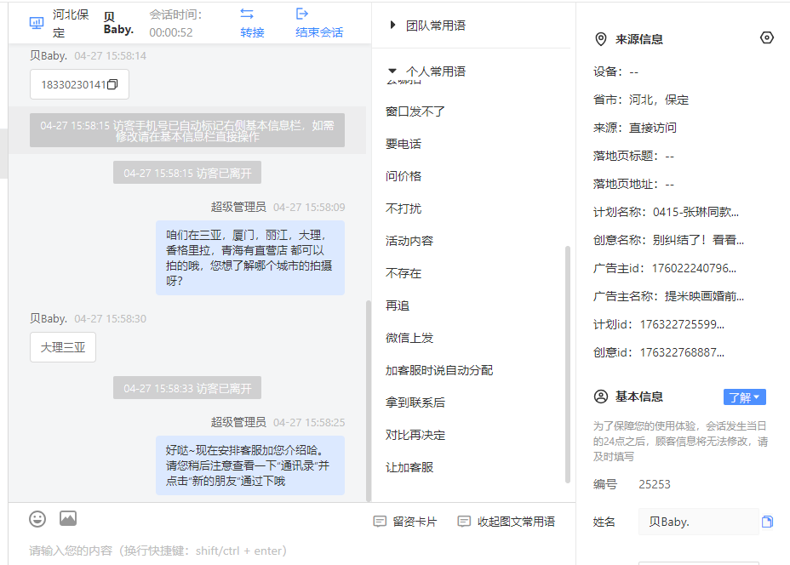The image size is (790, 565).
Task: Click the visitor message 大理三亚
Action: (63, 347)
